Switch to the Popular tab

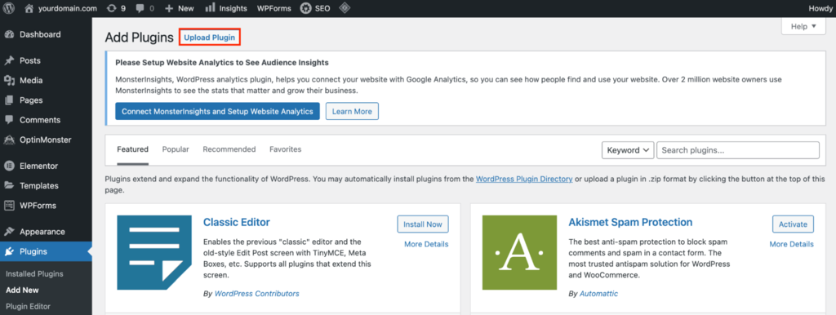coord(176,149)
